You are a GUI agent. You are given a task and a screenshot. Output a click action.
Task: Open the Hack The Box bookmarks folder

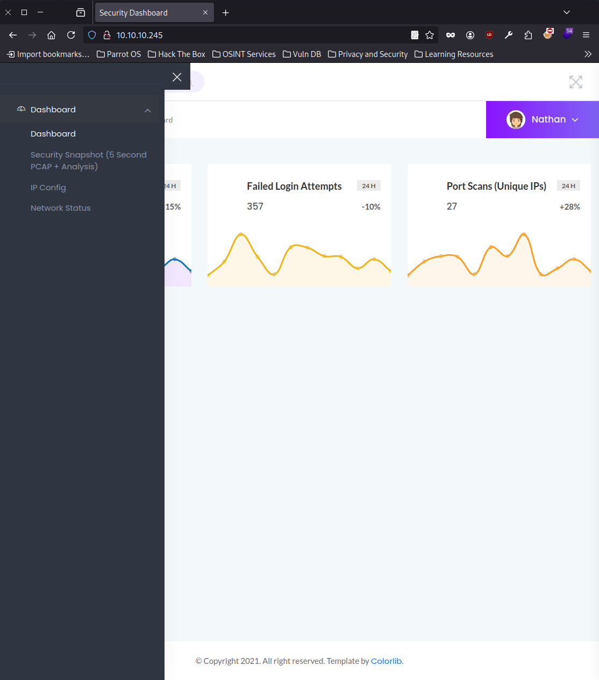176,54
